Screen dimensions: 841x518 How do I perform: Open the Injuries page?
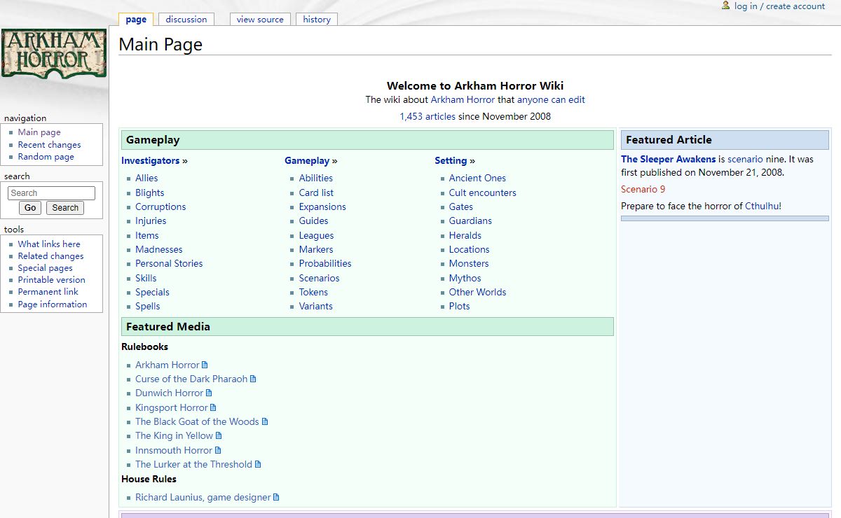[151, 220]
